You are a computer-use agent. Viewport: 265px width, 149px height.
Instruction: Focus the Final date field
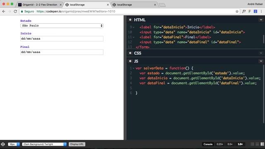(62, 52)
